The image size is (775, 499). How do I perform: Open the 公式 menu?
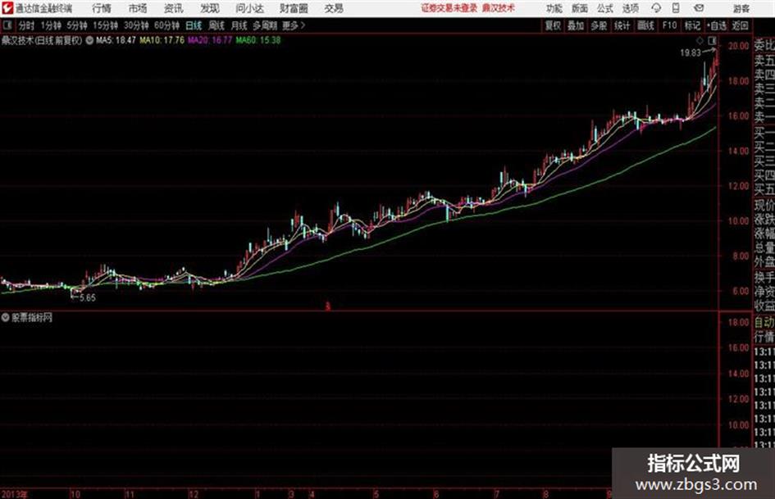click(x=605, y=8)
